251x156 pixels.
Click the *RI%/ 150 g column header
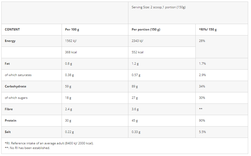coord(208,29)
